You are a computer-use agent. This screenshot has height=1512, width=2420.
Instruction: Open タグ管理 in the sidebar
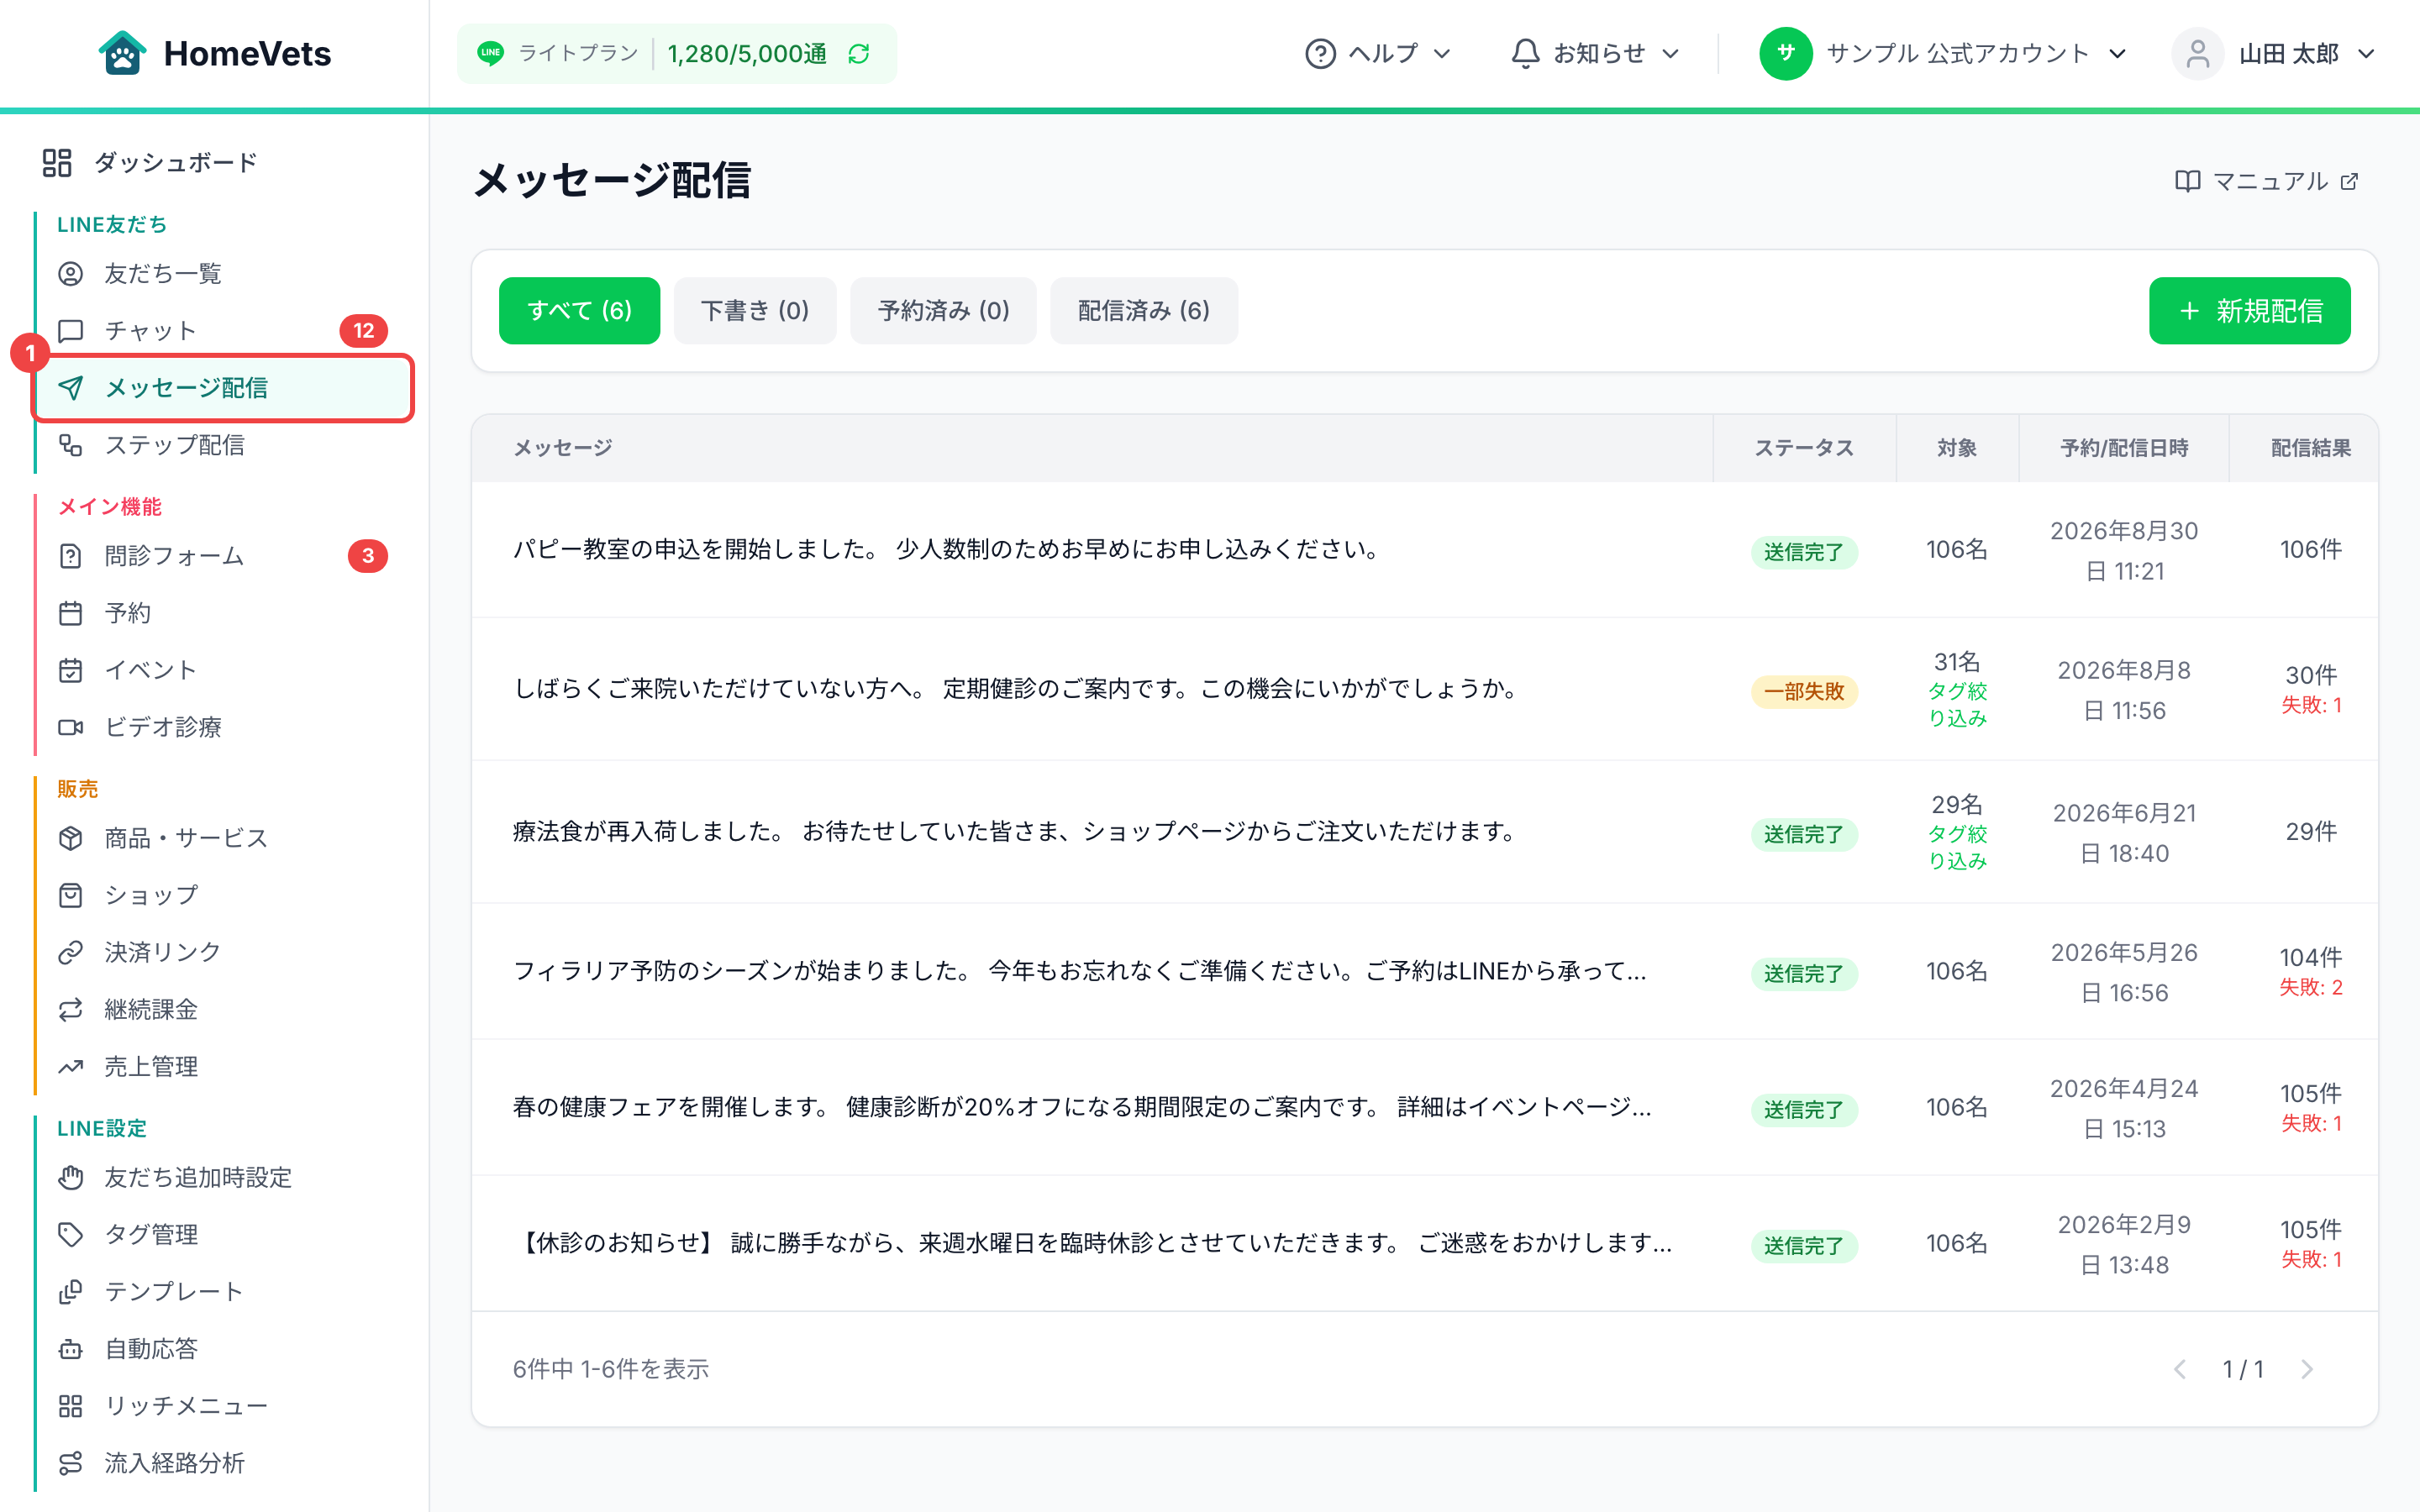point(128,1234)
